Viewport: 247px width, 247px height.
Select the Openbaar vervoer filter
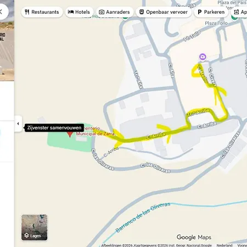[x=164, y=12]
